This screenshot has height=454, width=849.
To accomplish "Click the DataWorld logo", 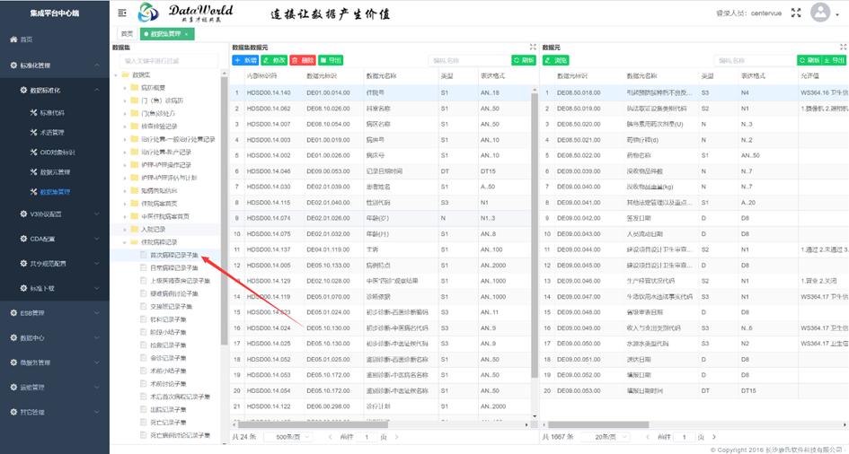I will (x=185, y=13).
